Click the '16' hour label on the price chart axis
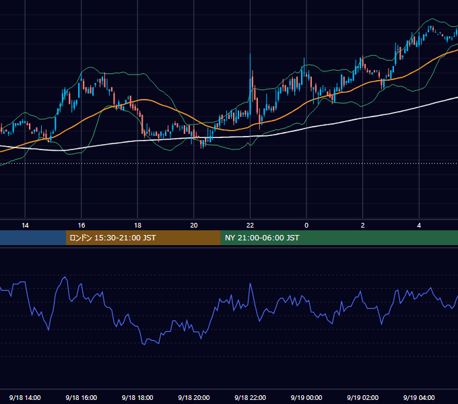Image resolution: width=458 pixels, height=404 pixels. 81,225
